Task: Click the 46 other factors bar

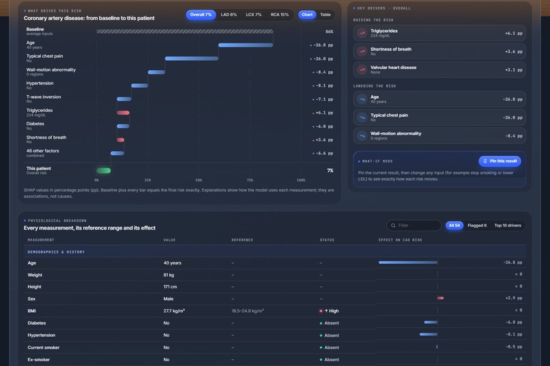Action: coord(117,153)
